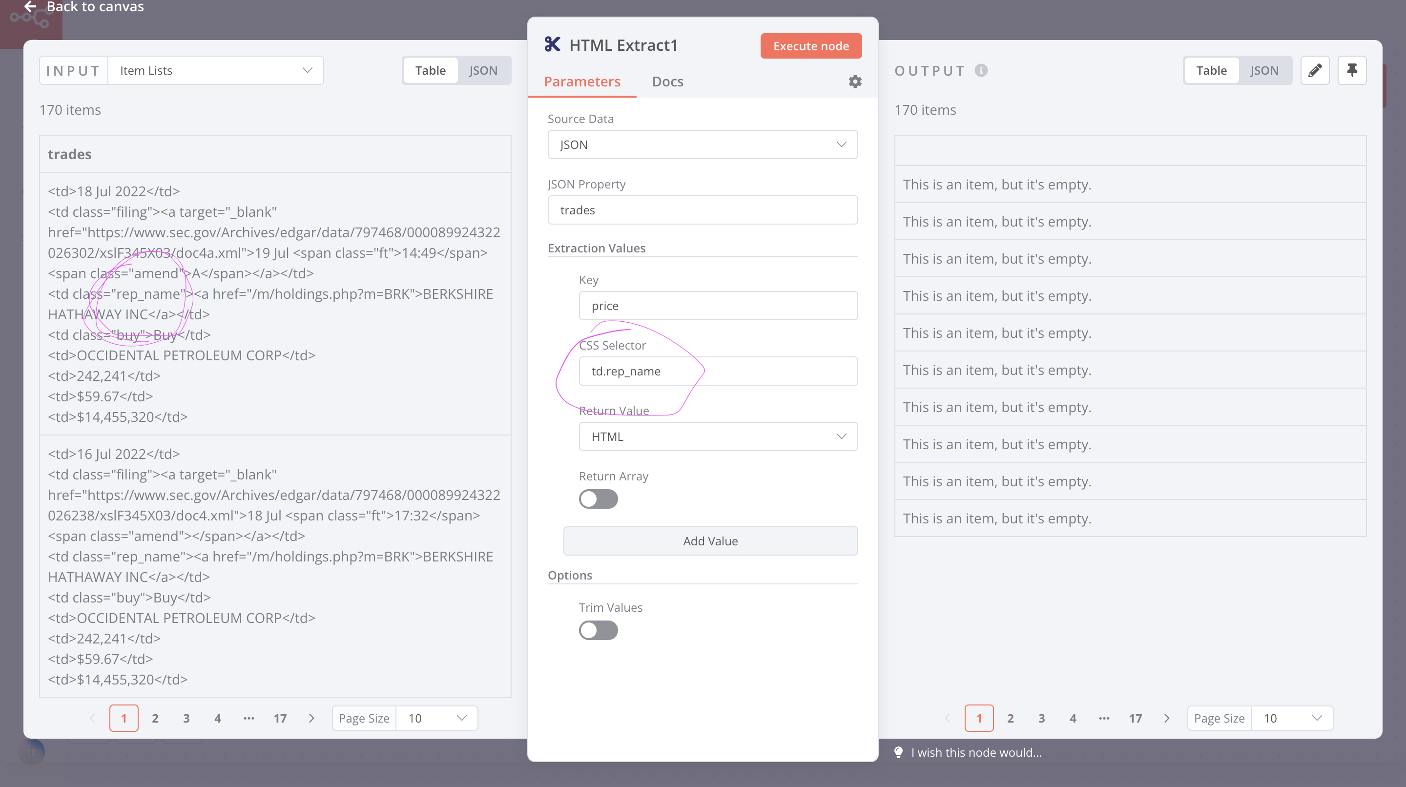This screenshot has height=787, width=1406.
Task: Select JSON view in input panel
Action: [x=483, y=70]
